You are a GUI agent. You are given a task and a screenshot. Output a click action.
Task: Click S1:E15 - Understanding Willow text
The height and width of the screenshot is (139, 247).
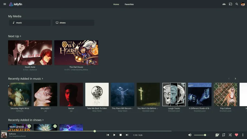[x=76, y=70]
